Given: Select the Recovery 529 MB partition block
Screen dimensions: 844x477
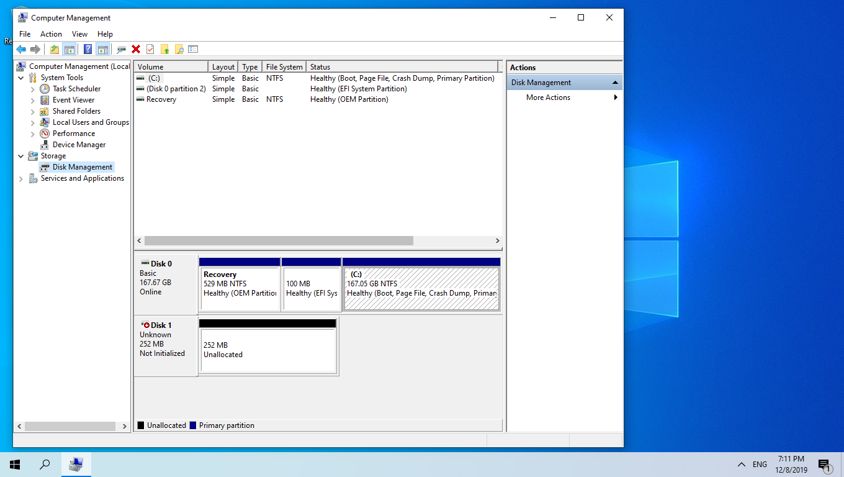Looking at the screenshot, I should pyautogui.click(x=240, y=284).
